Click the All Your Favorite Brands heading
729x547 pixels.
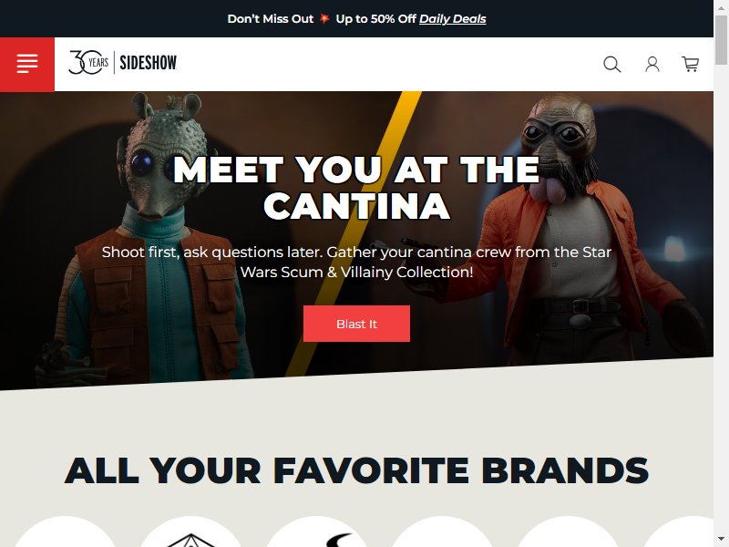pyautogui.click(x=356, y=470)
